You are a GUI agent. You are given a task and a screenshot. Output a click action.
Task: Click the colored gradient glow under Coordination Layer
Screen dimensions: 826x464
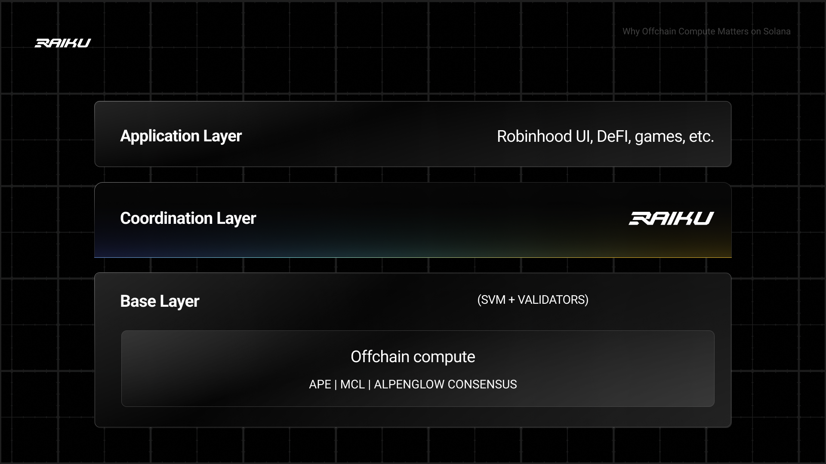[413, 249]
